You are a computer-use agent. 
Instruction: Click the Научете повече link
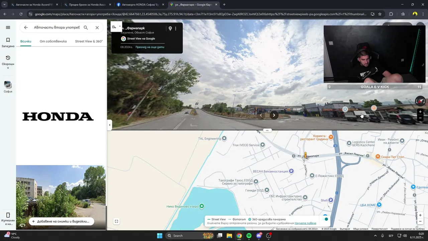click(305, 223)
